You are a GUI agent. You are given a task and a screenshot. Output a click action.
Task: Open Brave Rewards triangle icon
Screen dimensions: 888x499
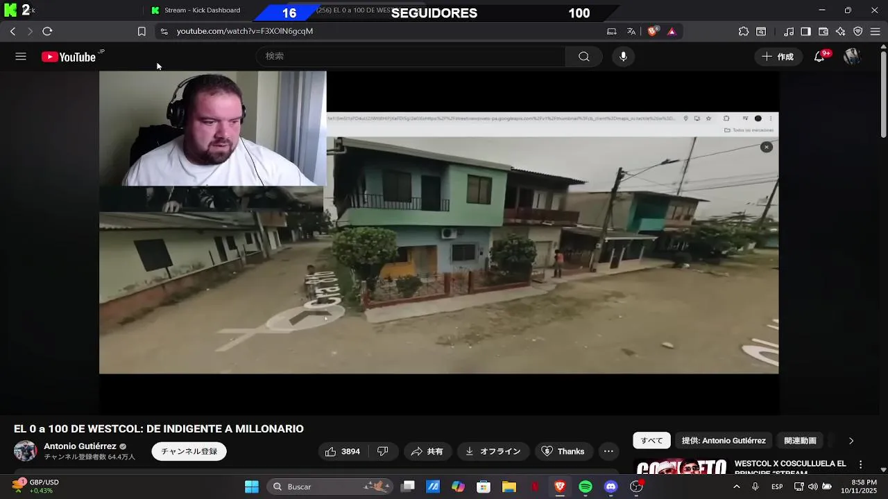672,31
